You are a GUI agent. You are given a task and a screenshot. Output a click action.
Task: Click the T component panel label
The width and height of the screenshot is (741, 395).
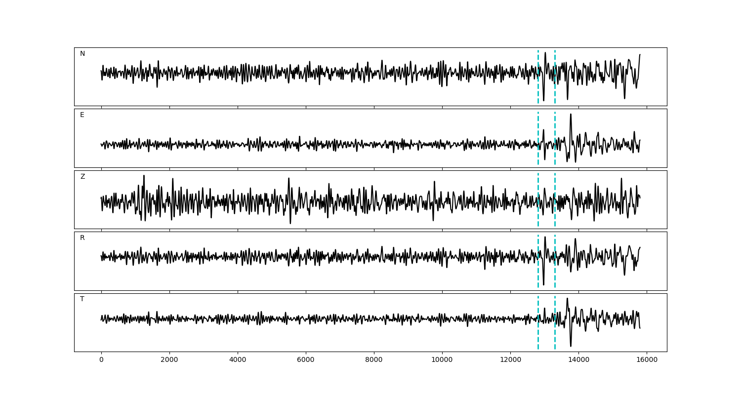pyautogui.click(x=82, y=299)
